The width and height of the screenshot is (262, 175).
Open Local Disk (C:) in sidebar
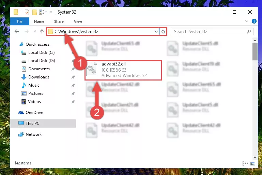pos(42,53)
